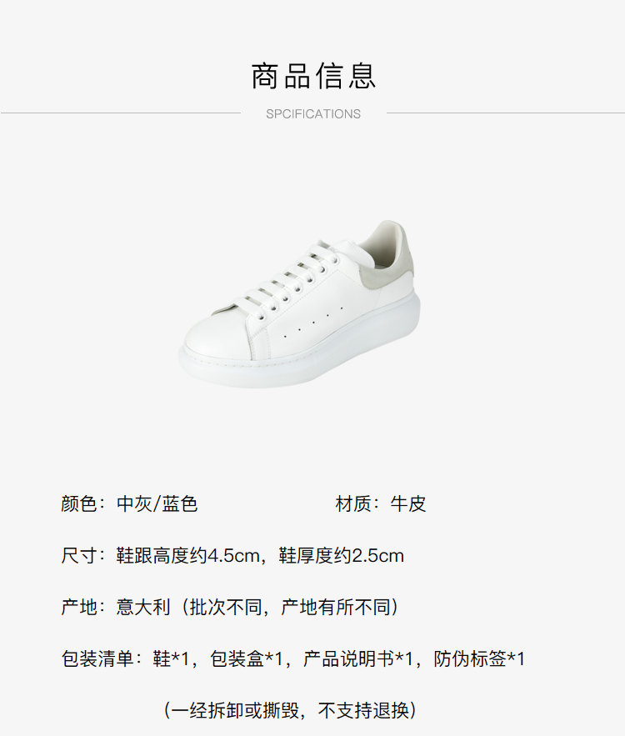Click the 意大利 origin value
625x736 pixels.
point(143,608)
